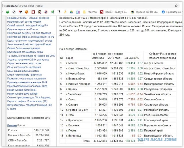Viewport: 184px width, 148px height.
Task: Open link Экологический рейтинг городов России
Action: [x=29, y=44]
